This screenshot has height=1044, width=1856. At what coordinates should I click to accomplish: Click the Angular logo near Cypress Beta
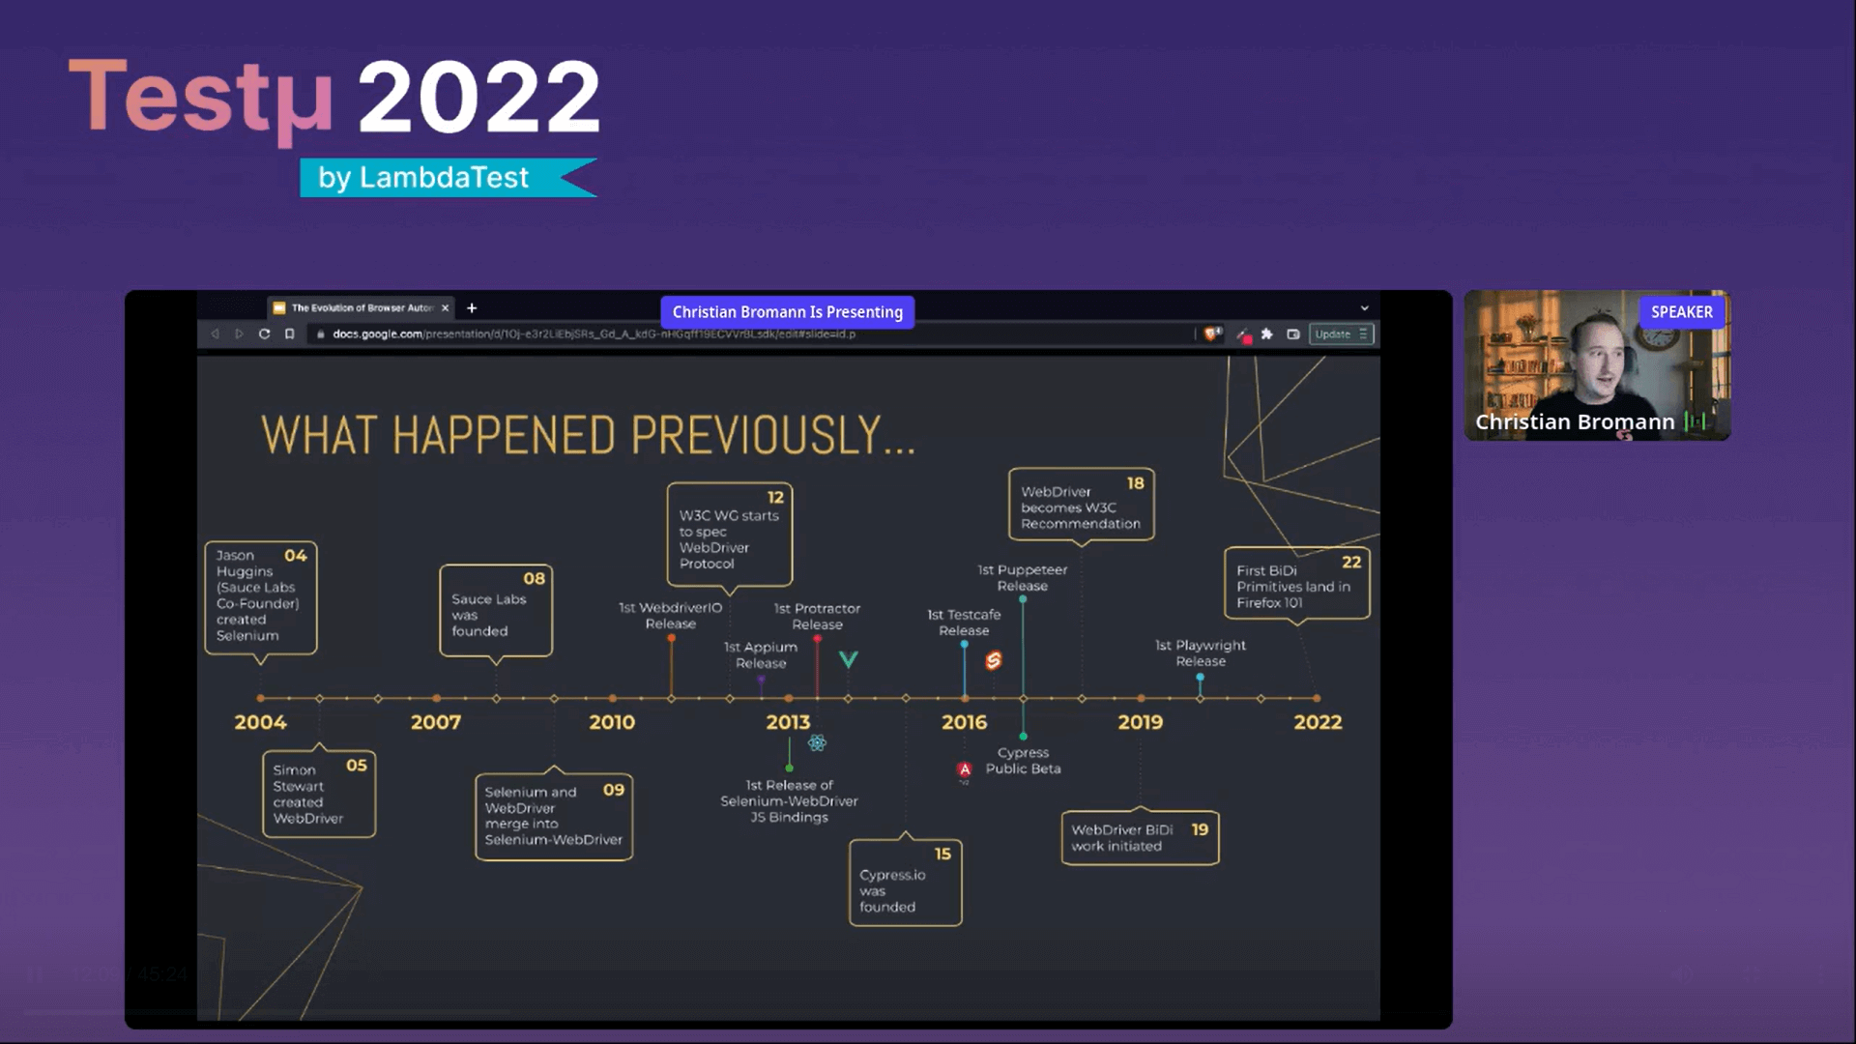tap(964, 769)
